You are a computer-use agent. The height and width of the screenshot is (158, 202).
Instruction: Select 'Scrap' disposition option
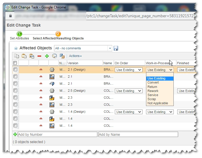160,99
